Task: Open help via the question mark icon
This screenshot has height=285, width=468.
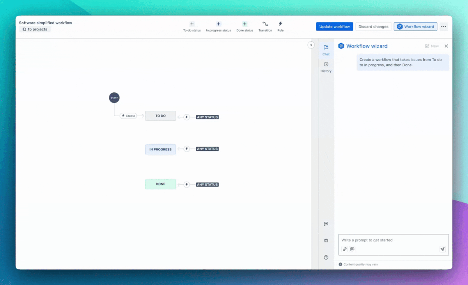Action: (x=326, y=257)
